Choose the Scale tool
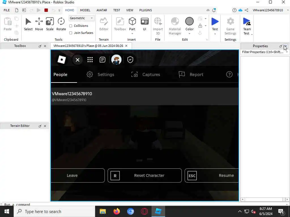 click(x=50, y=24)
